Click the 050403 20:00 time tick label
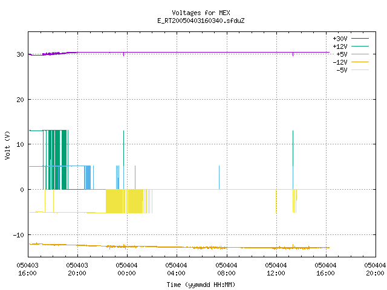 point(77,269)
